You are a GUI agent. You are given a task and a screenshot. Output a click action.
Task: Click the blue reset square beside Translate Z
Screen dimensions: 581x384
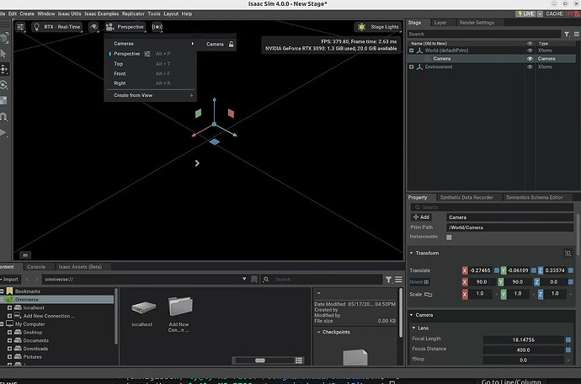(571, 270)
